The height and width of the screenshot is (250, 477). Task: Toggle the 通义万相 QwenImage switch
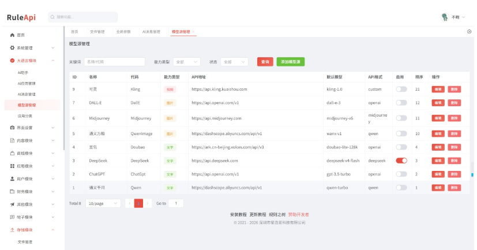coord(401,134)
